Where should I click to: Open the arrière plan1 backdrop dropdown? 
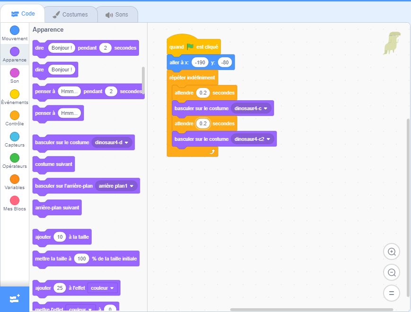click(x=117, y=186)
